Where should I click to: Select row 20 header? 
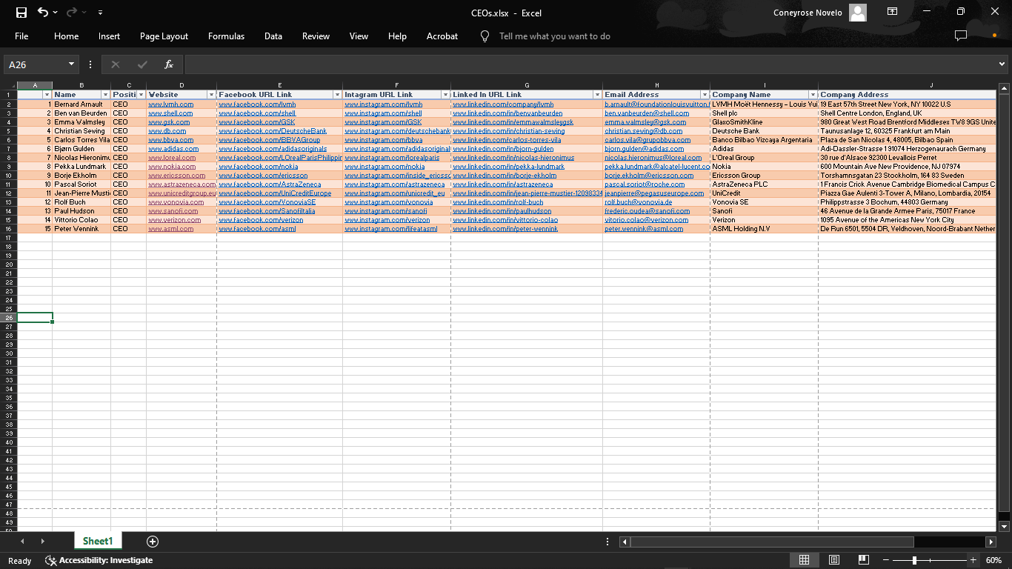(x=8, y=264)
